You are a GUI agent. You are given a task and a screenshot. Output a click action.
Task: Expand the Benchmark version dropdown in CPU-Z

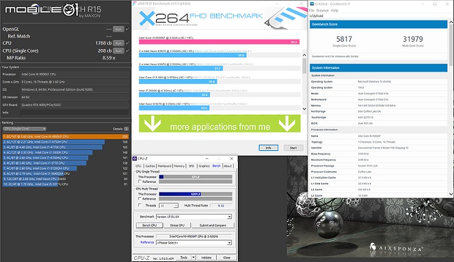click(193, 217)
